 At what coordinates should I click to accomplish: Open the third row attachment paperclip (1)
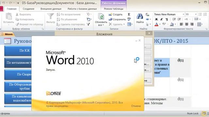pos(181,99)
